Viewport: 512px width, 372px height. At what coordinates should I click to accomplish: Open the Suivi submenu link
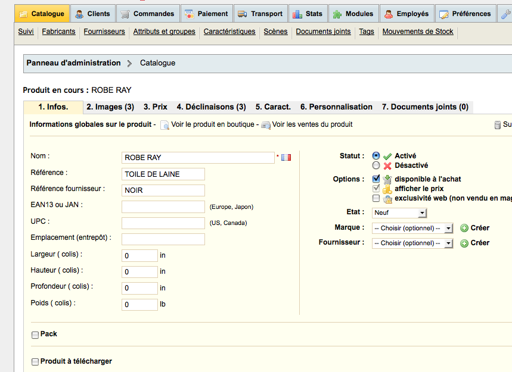(26, 32)
